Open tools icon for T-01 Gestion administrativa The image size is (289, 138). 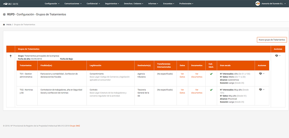[x=260, y=73]
